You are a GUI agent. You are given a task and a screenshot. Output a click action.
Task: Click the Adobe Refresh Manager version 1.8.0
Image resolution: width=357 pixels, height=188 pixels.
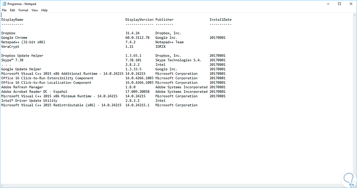click(130, 87)
